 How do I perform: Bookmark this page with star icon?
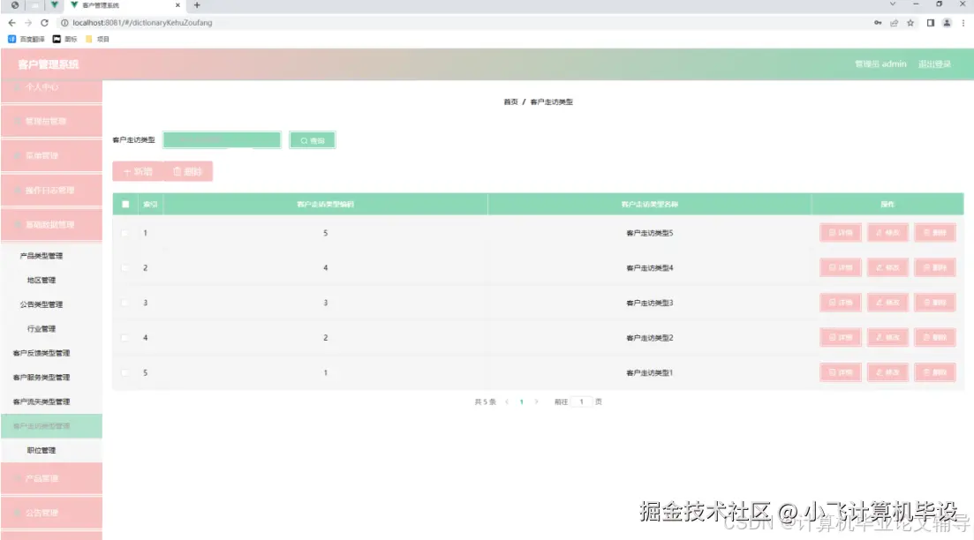(910, 23)
